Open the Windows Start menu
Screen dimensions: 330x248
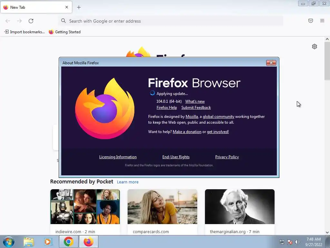[x=9, y=242]
